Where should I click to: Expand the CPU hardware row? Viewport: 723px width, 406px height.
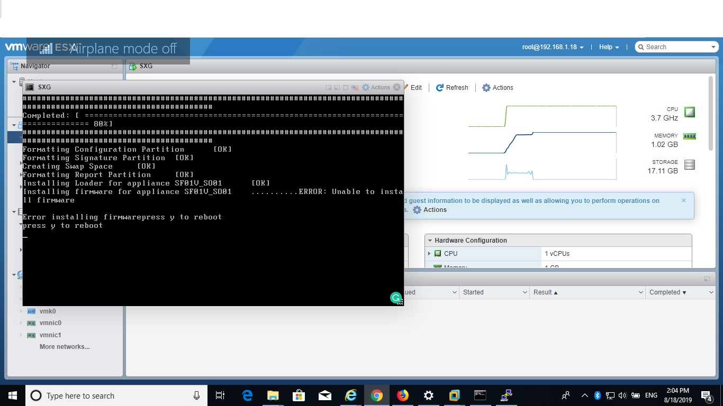coord(429,254)
